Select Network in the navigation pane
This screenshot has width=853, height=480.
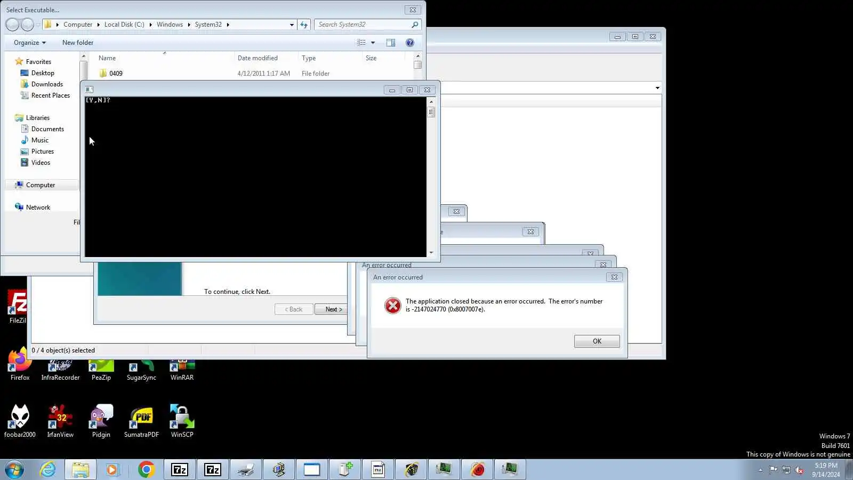tap(38, 207)
